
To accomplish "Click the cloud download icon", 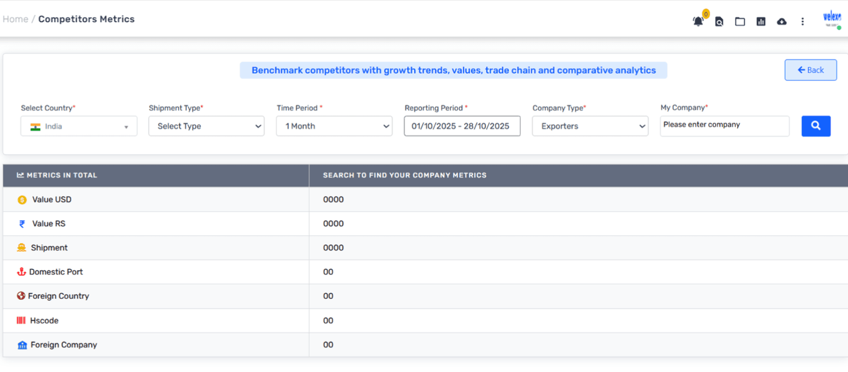I will 782,22.
